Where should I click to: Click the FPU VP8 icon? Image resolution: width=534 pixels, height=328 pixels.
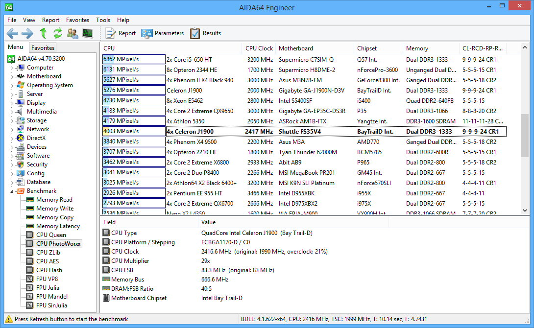pos(30,279)
